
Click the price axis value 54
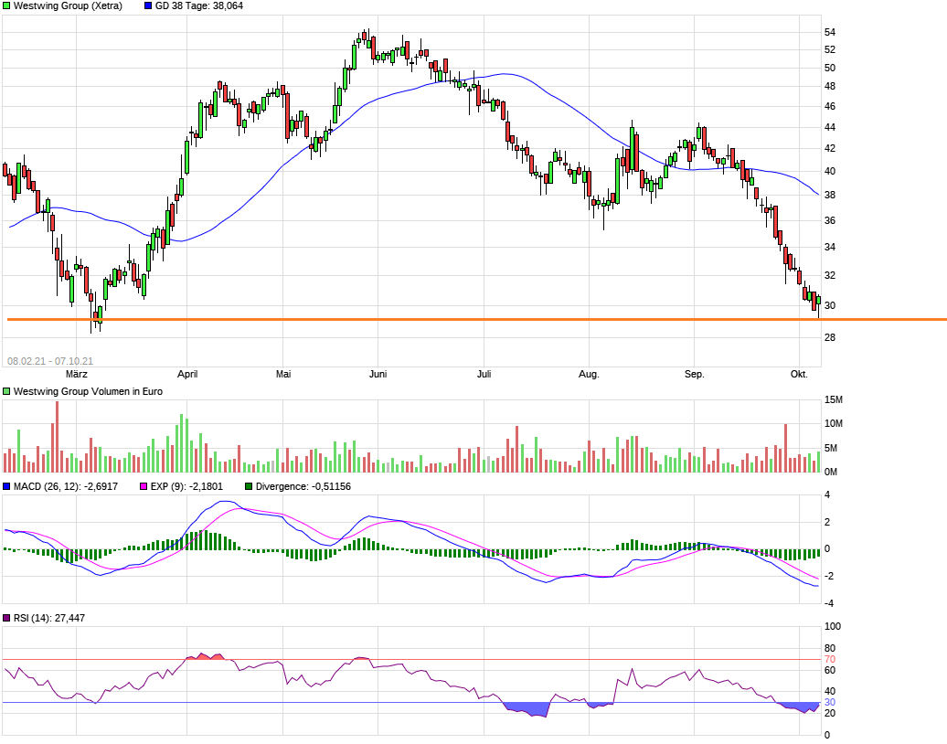tap(830, 32)
